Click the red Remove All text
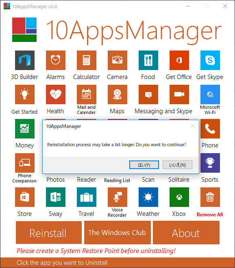Screen dimensions: 235x268 [210, 215]
